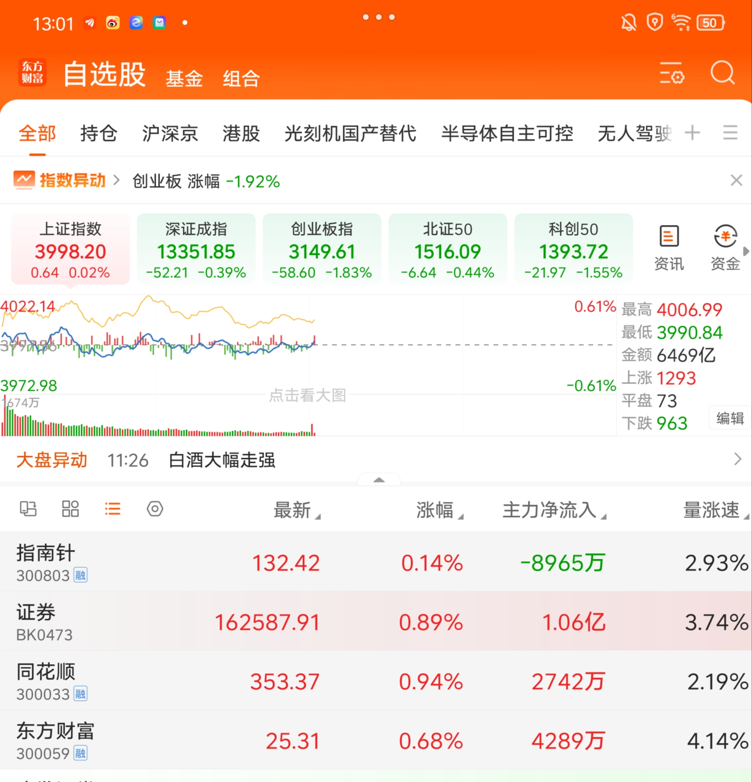Select the 科创50 index card

click(x=573, y=249)
